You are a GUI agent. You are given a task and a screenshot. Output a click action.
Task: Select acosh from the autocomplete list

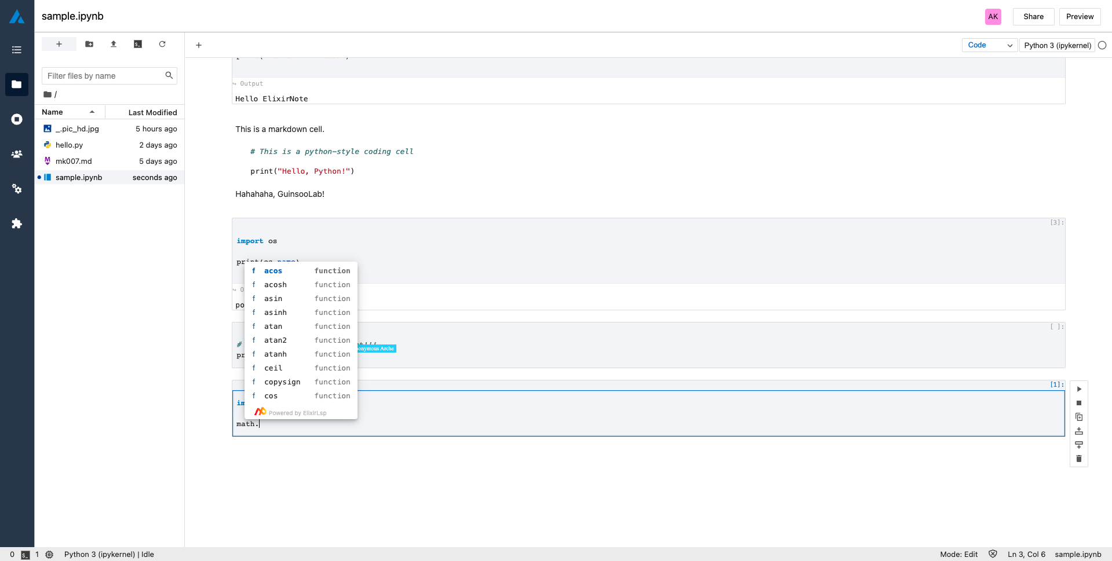[301, 285]
